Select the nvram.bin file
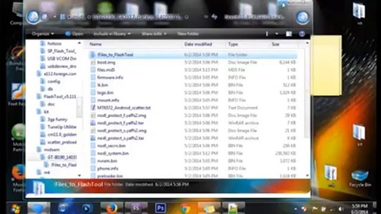This screenshot has width=381, height=214. [x=107, y=161]
